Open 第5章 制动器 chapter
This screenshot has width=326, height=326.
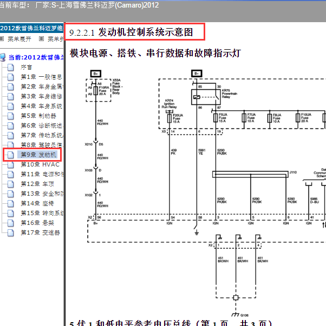[x=38, y=116]
